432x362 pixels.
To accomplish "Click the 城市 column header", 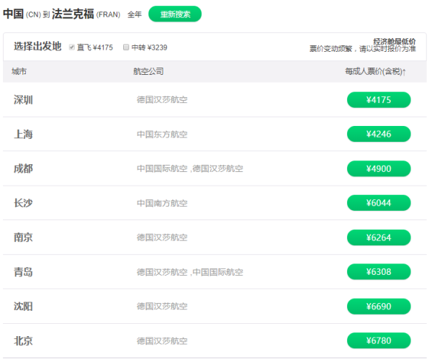I will 19,71.
